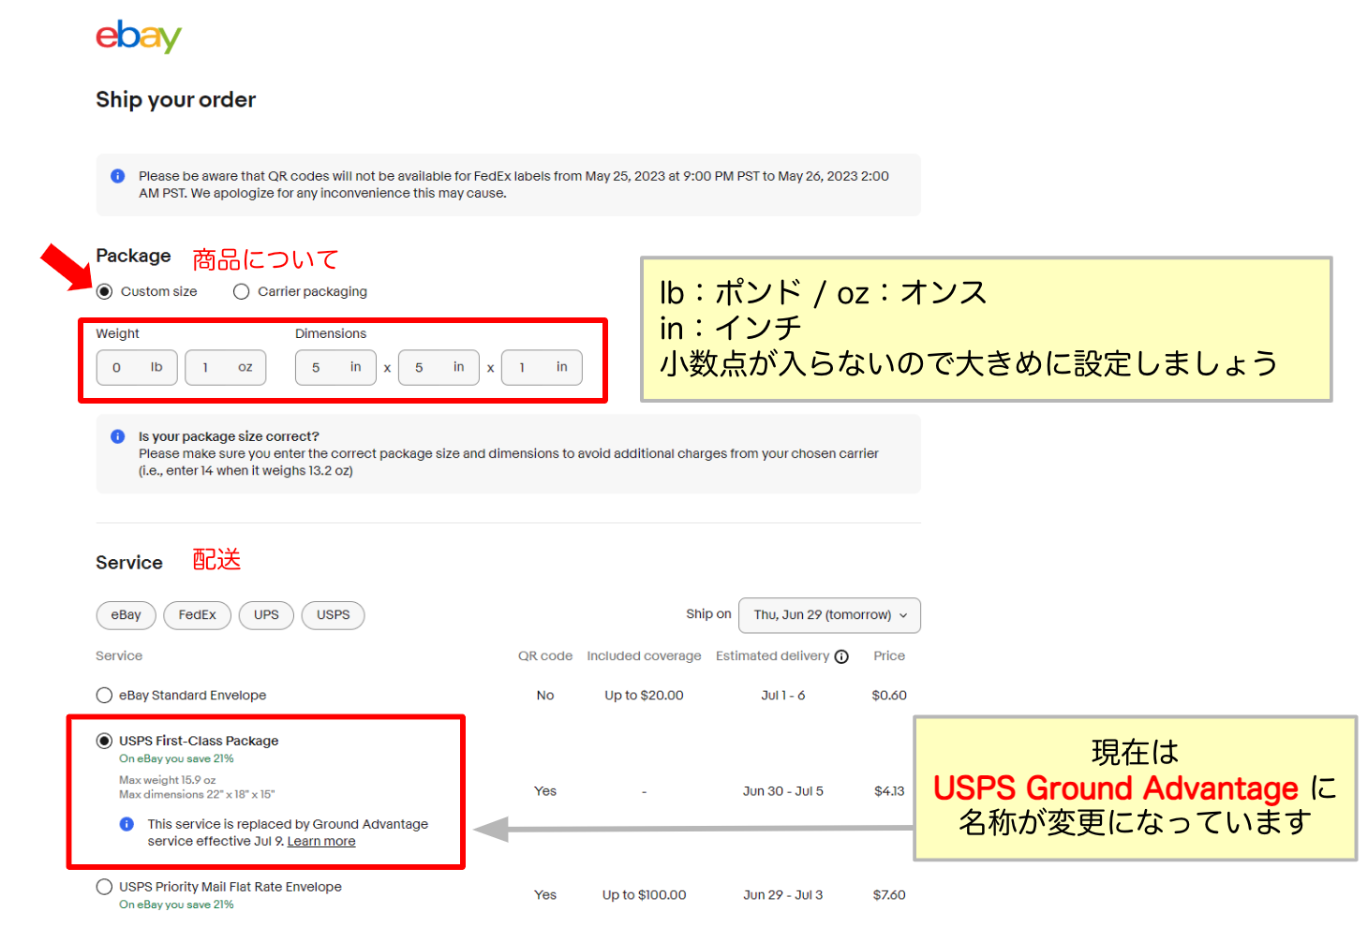
Task: Filter services by USPS carrier
Action: click(x=333, y=615)
